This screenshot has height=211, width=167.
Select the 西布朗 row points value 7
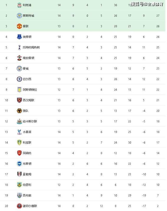158,195
